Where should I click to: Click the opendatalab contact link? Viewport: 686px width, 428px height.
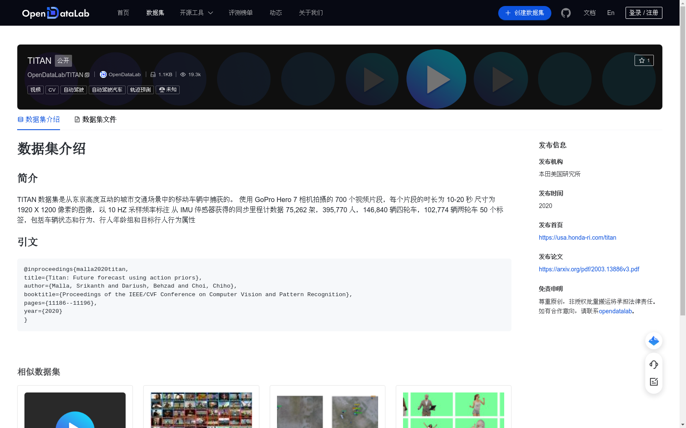(x=615, y=311)
